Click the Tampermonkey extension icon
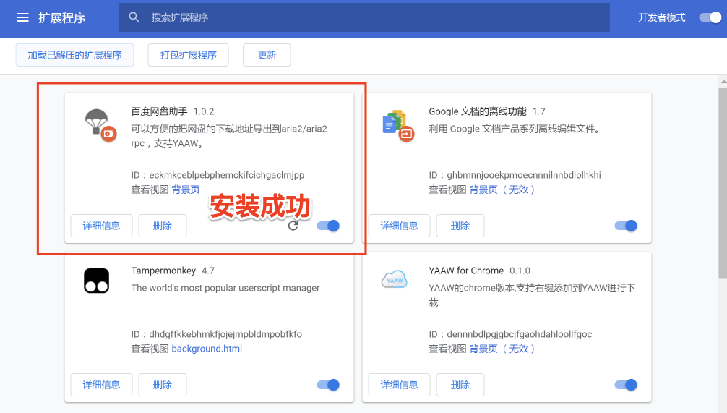 click(96, 281)
